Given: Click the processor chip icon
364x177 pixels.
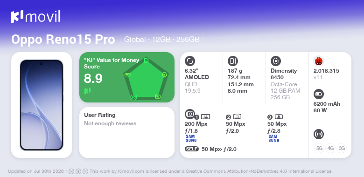Looking at the screenshot, I should click(275, 61).
